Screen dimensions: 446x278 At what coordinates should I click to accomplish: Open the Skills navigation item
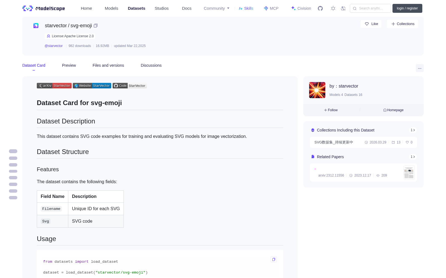[x=246, y=8]
